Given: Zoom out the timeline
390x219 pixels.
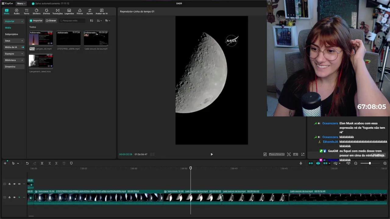Looking at the screenshot, I should [x=356, y=163].
